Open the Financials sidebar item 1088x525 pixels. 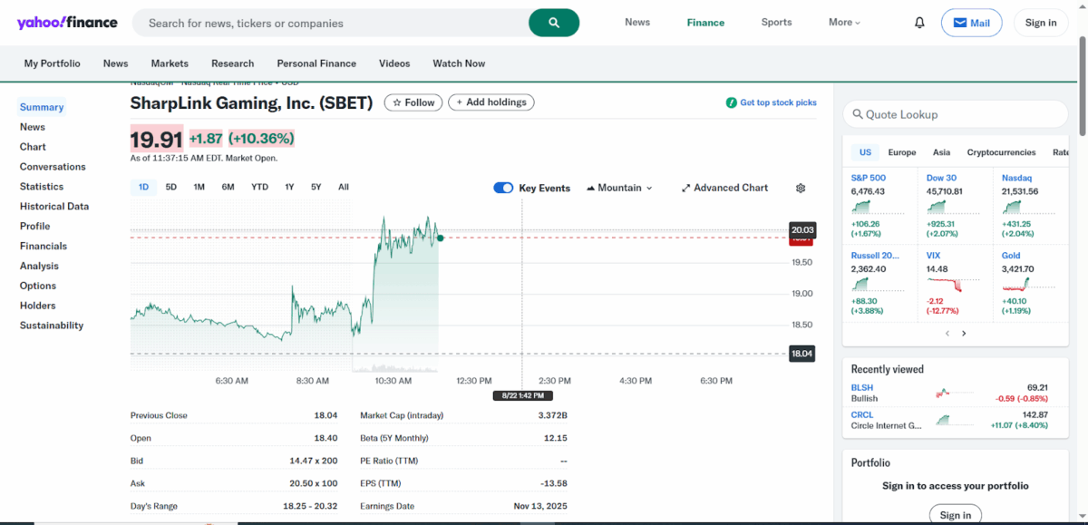coord(44,247)
